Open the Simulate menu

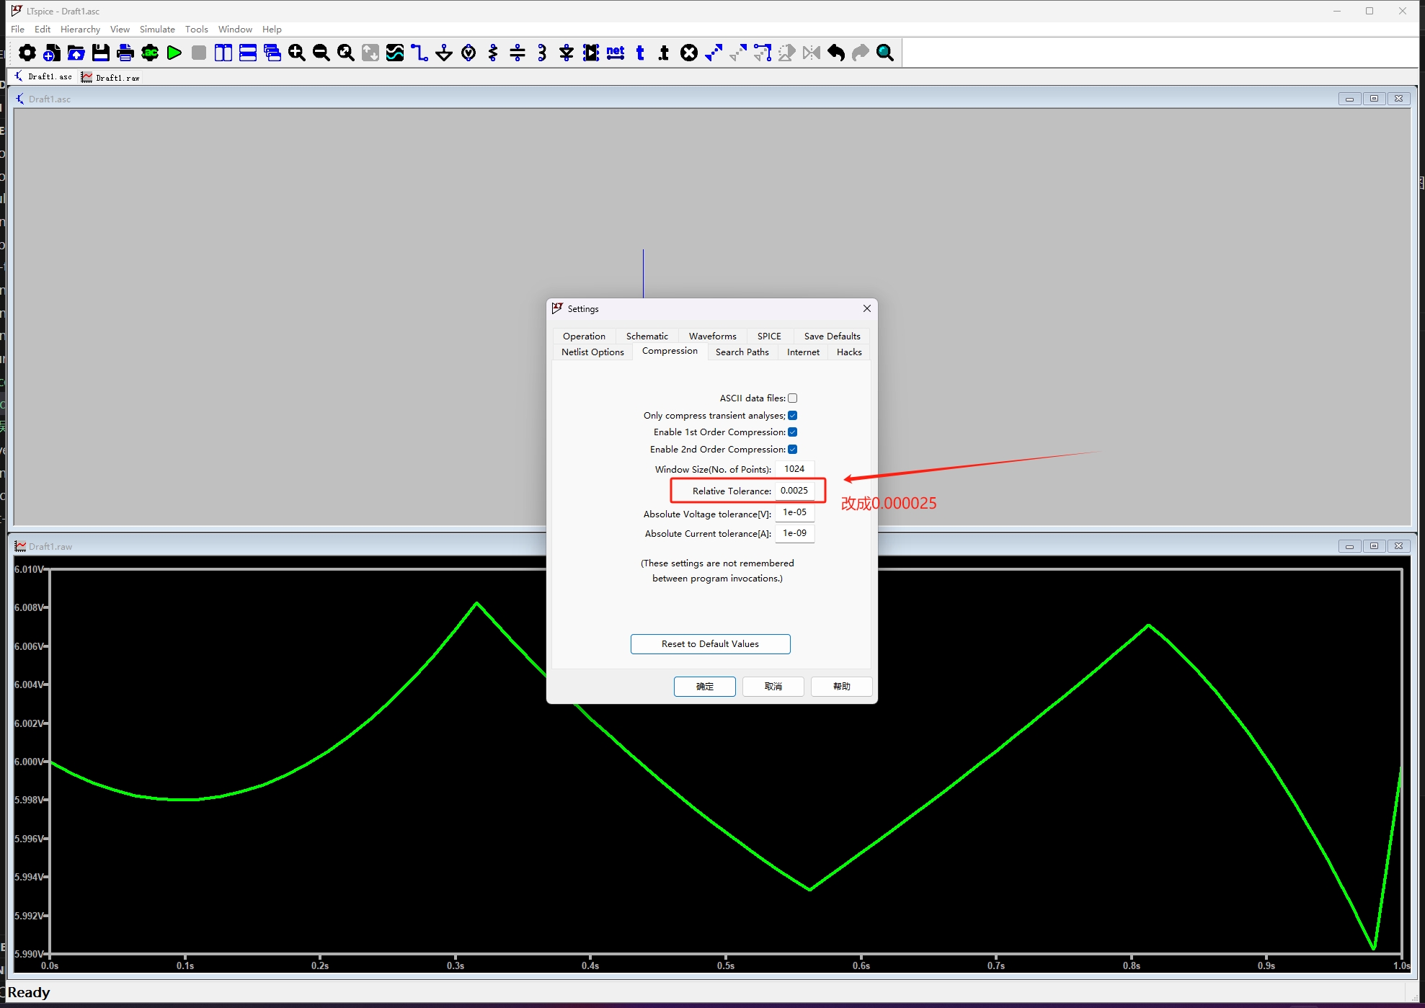(x=157, y=30)
